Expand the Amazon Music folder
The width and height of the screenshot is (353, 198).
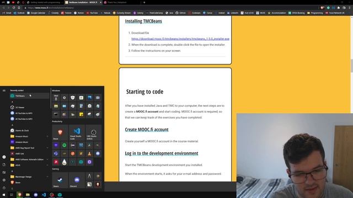pyautogui.click(x=29, y=136)
